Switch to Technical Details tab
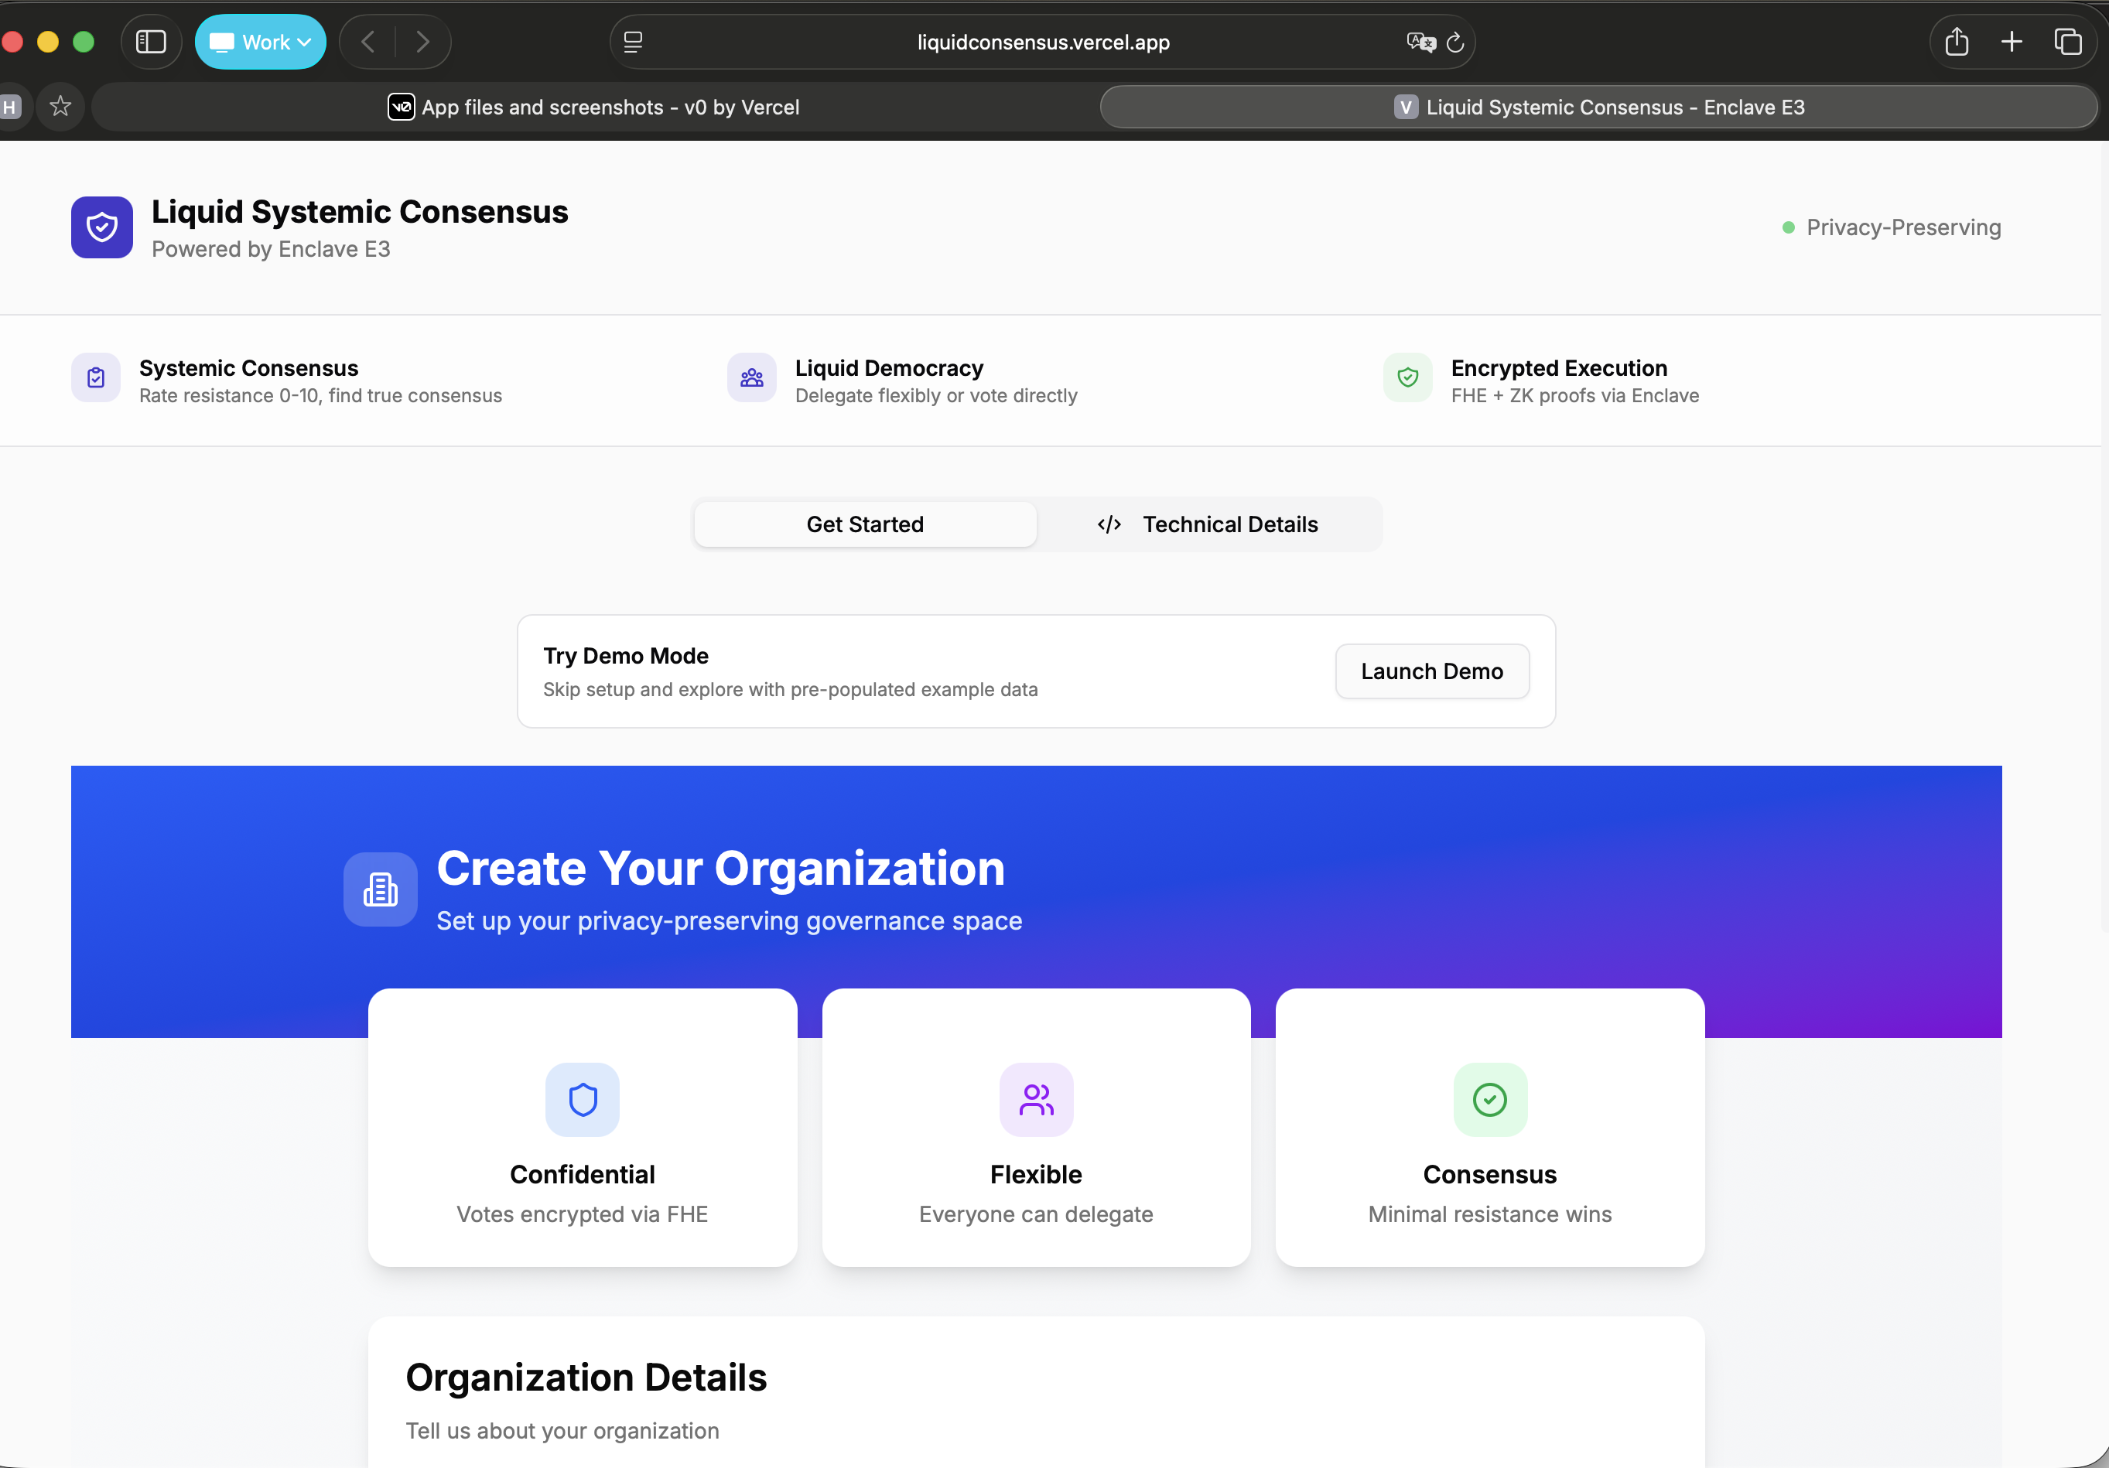 [1208, 524]
